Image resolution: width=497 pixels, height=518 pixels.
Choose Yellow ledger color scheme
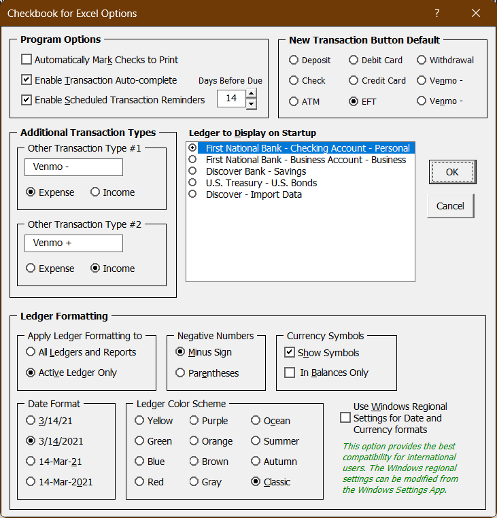(139, 420)
